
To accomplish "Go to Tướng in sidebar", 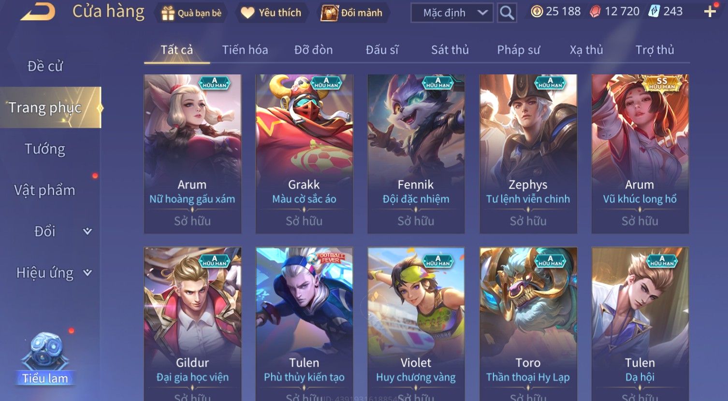I will (45, 149).
